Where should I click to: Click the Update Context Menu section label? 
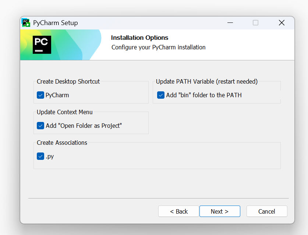tap(64, 112)
